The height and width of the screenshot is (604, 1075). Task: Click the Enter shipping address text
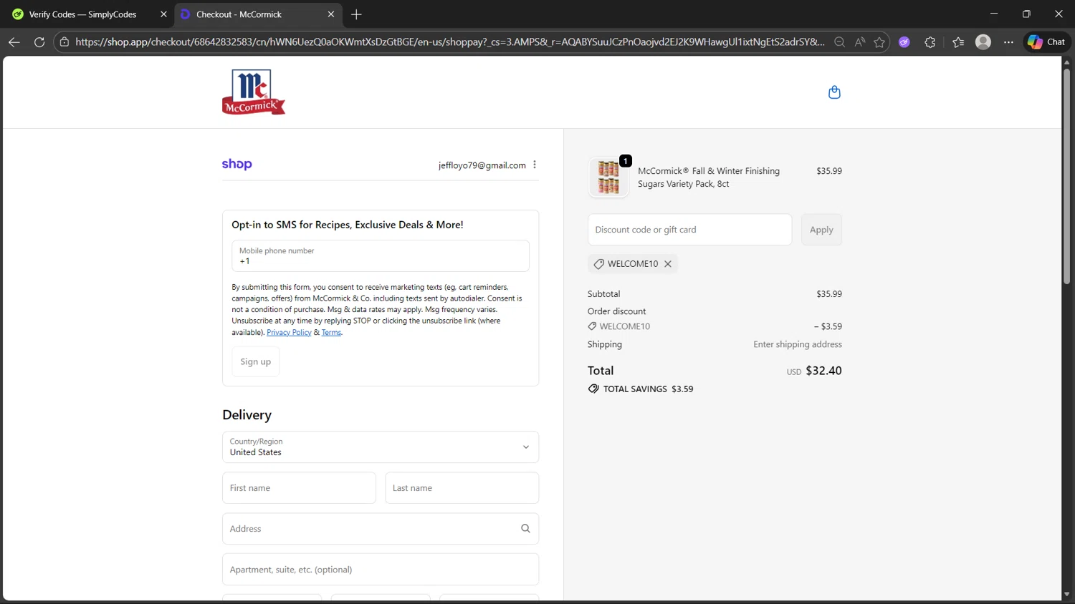tap(798, 344)
